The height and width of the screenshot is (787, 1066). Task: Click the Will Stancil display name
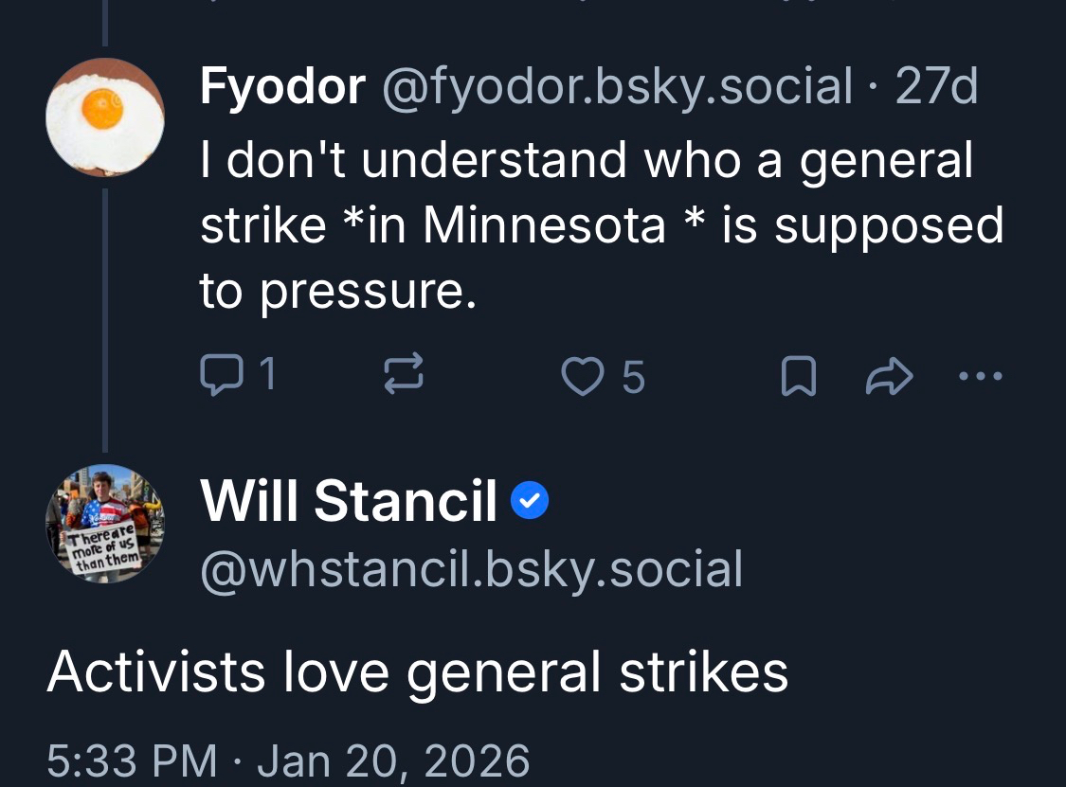(348, 500)
